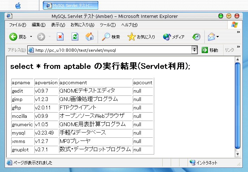Open the ツール(T) menu

tap(107, 25)
